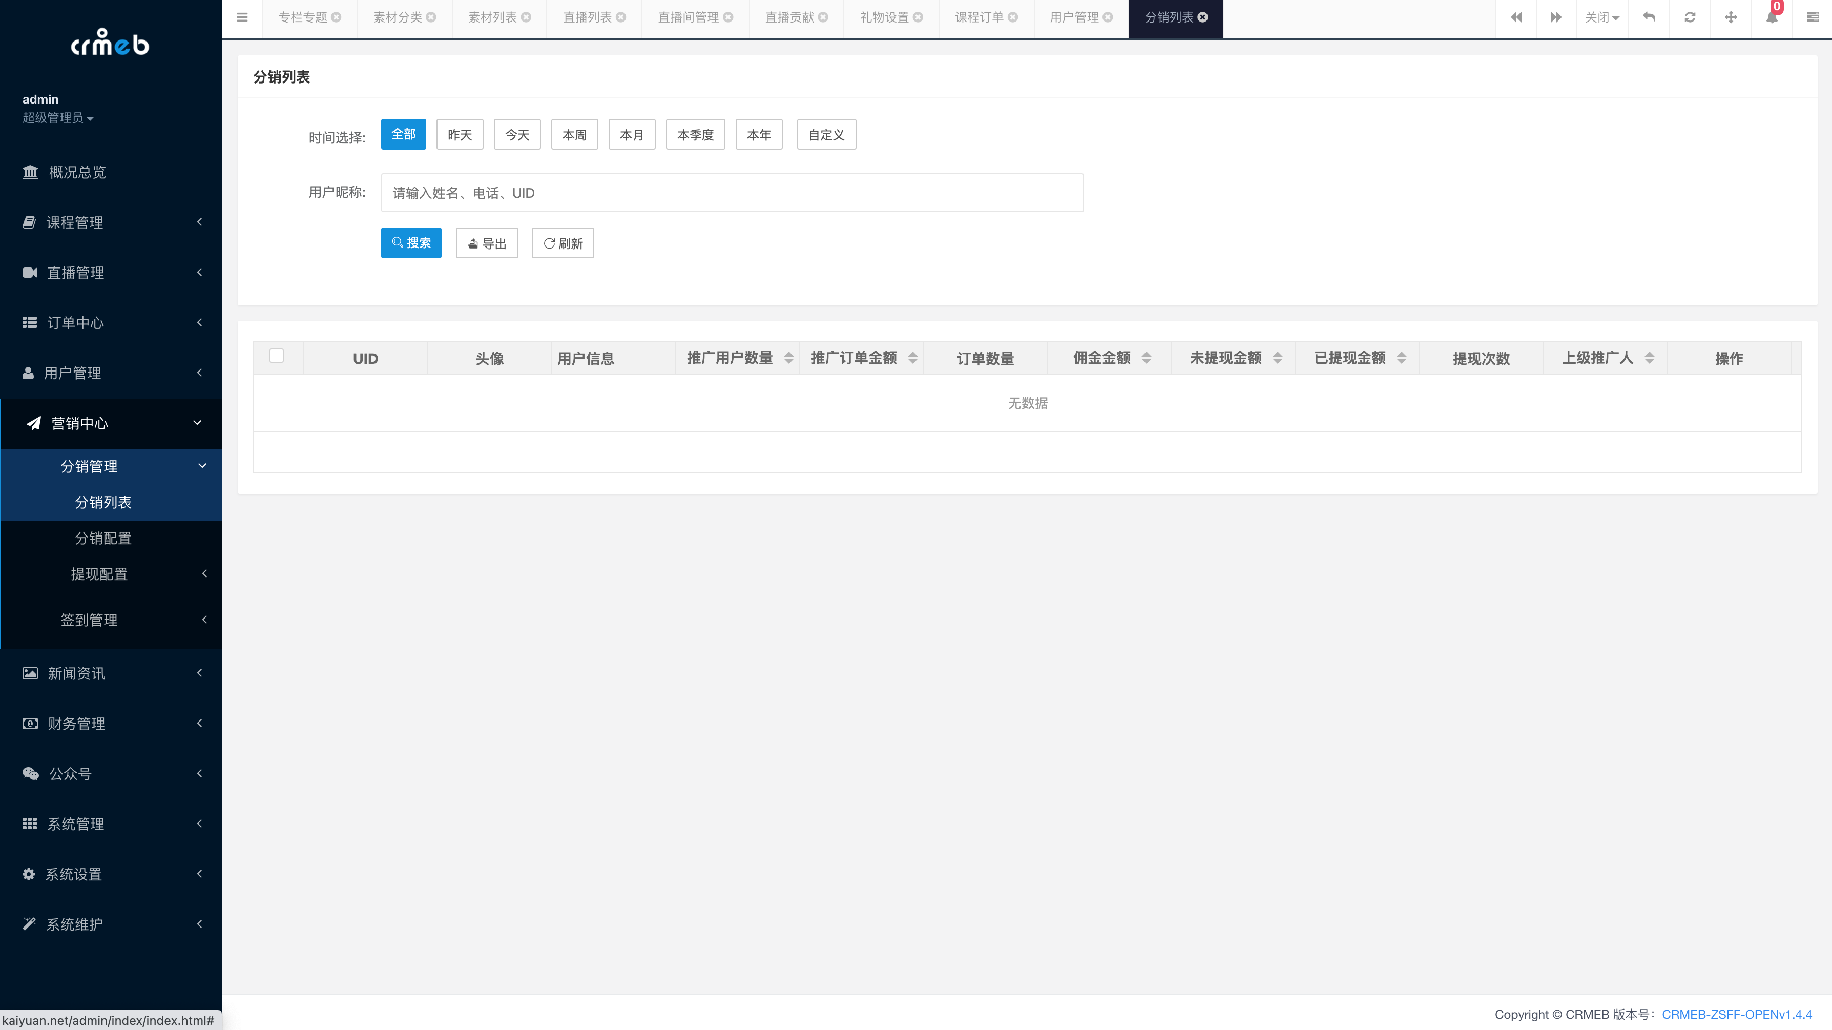Viewport: 1832px width, 1030px height.
Task: Close the 素材列表 tab via its x icon
Action: (526, 18)
